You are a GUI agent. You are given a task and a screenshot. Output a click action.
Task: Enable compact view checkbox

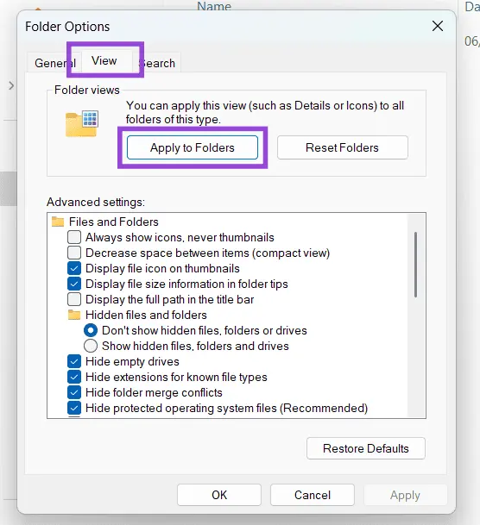pyautogui.click(x=74, y=253)
